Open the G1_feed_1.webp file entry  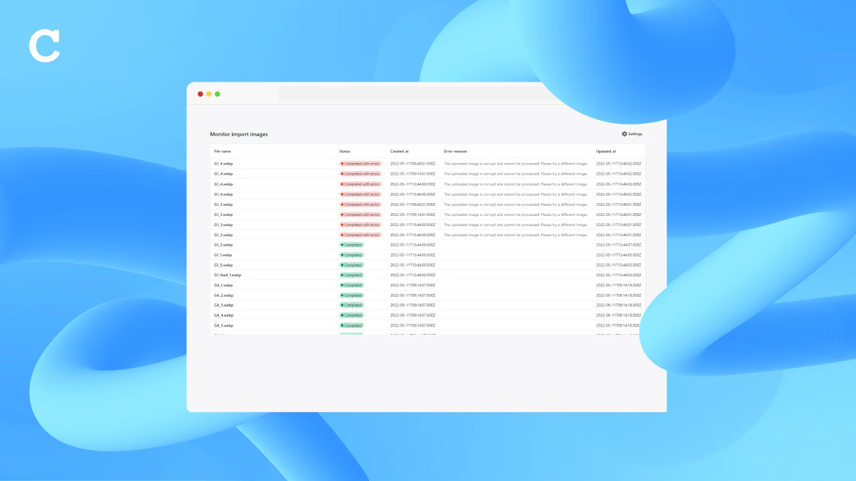pos(228,275)
